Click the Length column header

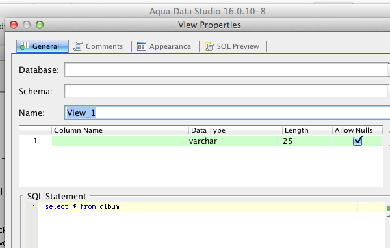coord(307,130)
